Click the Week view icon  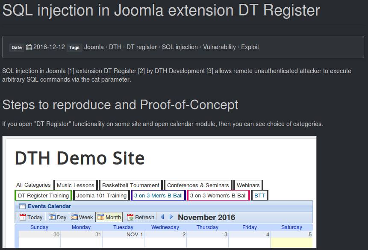pos(74,217)
